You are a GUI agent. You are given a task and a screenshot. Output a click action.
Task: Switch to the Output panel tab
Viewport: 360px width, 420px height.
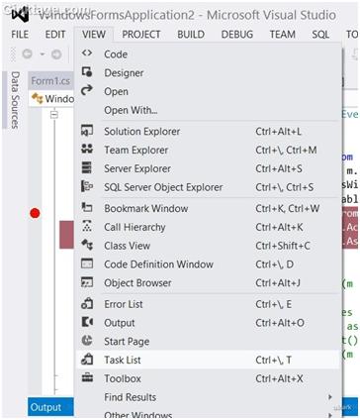[x=50, y=407]
